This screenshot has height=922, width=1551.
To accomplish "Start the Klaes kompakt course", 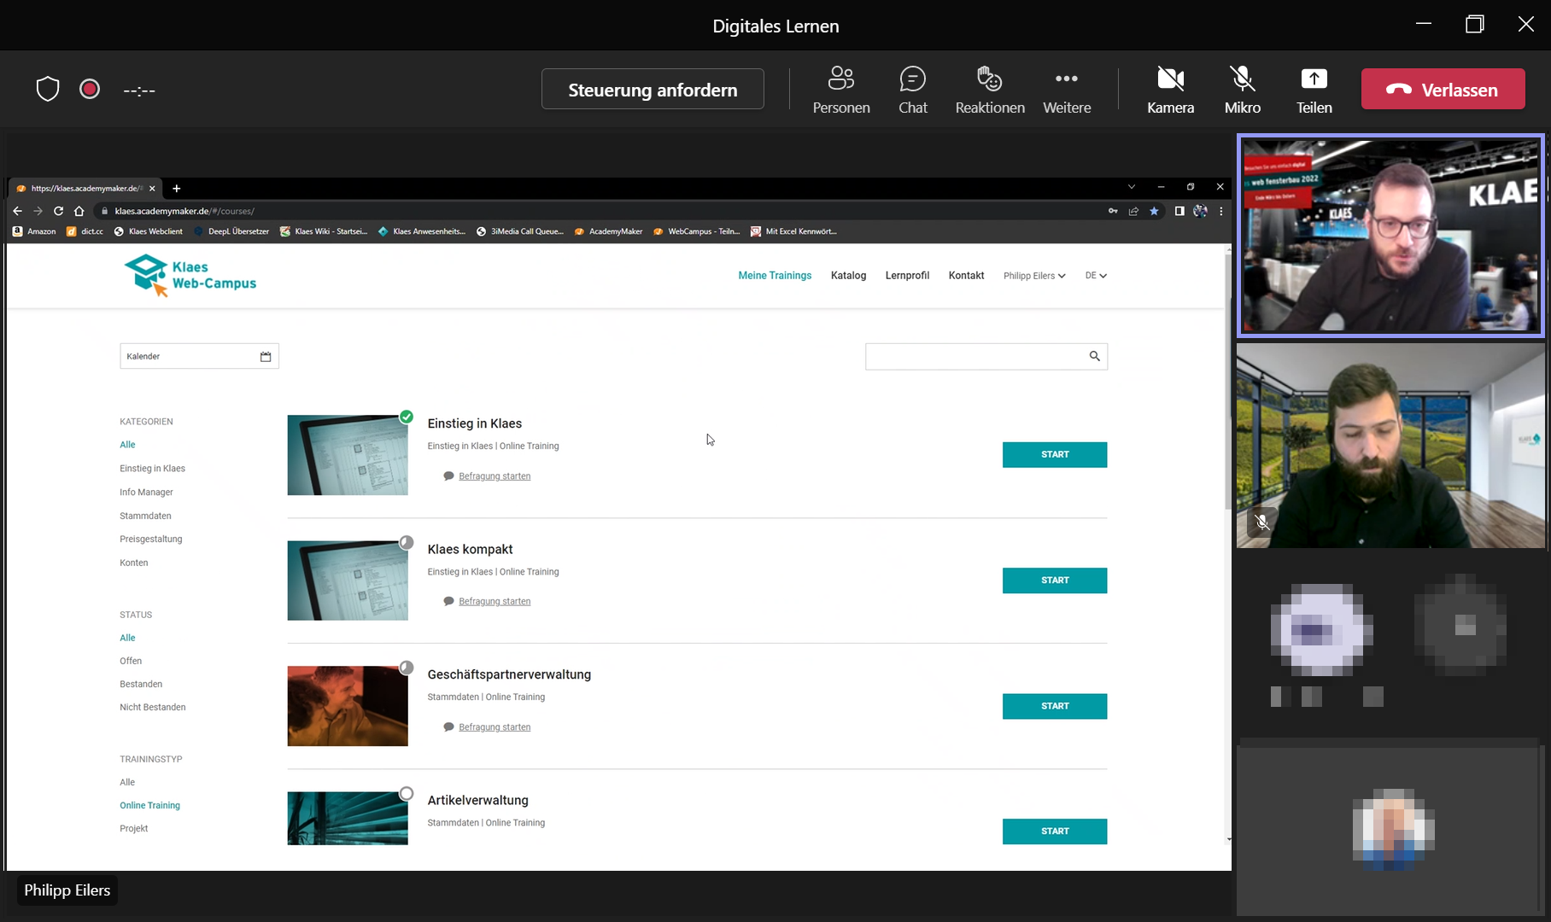I will tap(1054, 581).
